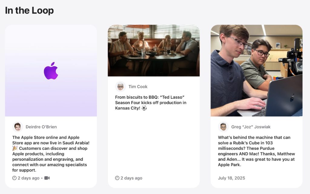Open the Ted Lasso diner photo

[153, 50]
